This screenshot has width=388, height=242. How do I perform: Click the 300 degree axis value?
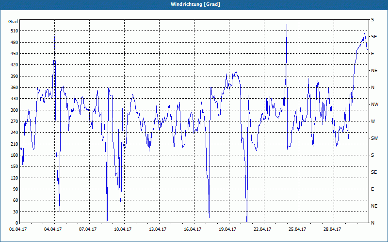pos(15,110)
